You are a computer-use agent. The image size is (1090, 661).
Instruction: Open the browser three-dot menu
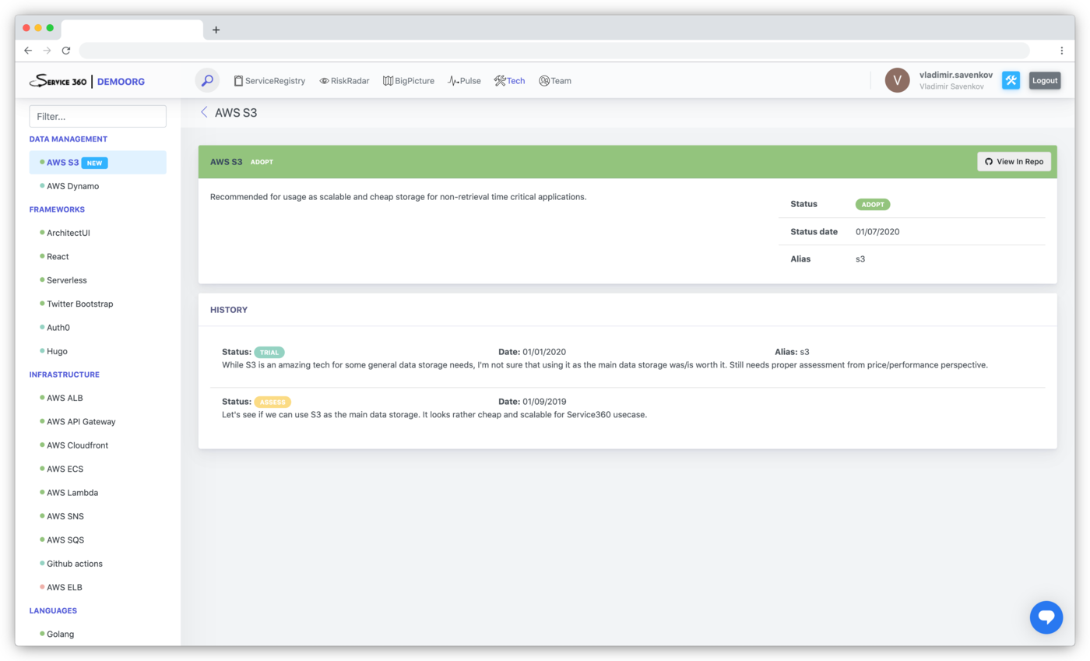[x=1061, y=50]
